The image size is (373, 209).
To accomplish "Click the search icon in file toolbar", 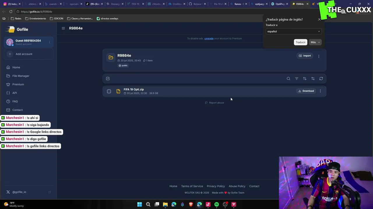I will point(288,78).
